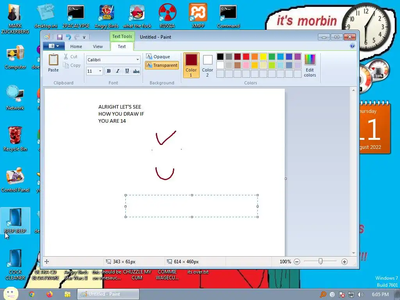Click the MARK ZUCKERBERG desktop icon
This screenshot has width=400, height=300.
[x=15, y=18]
